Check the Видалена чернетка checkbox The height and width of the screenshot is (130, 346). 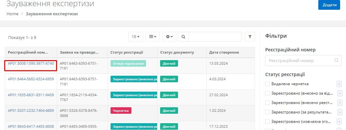[x=267, y=84]
